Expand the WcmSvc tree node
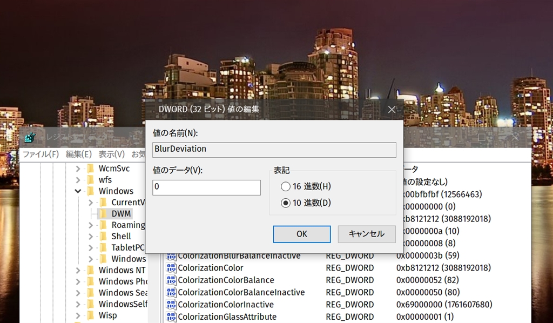553x323 pixels. 78,169
